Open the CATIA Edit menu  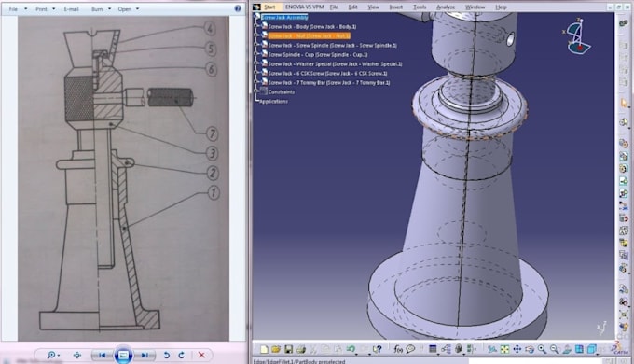click(352, 7)
